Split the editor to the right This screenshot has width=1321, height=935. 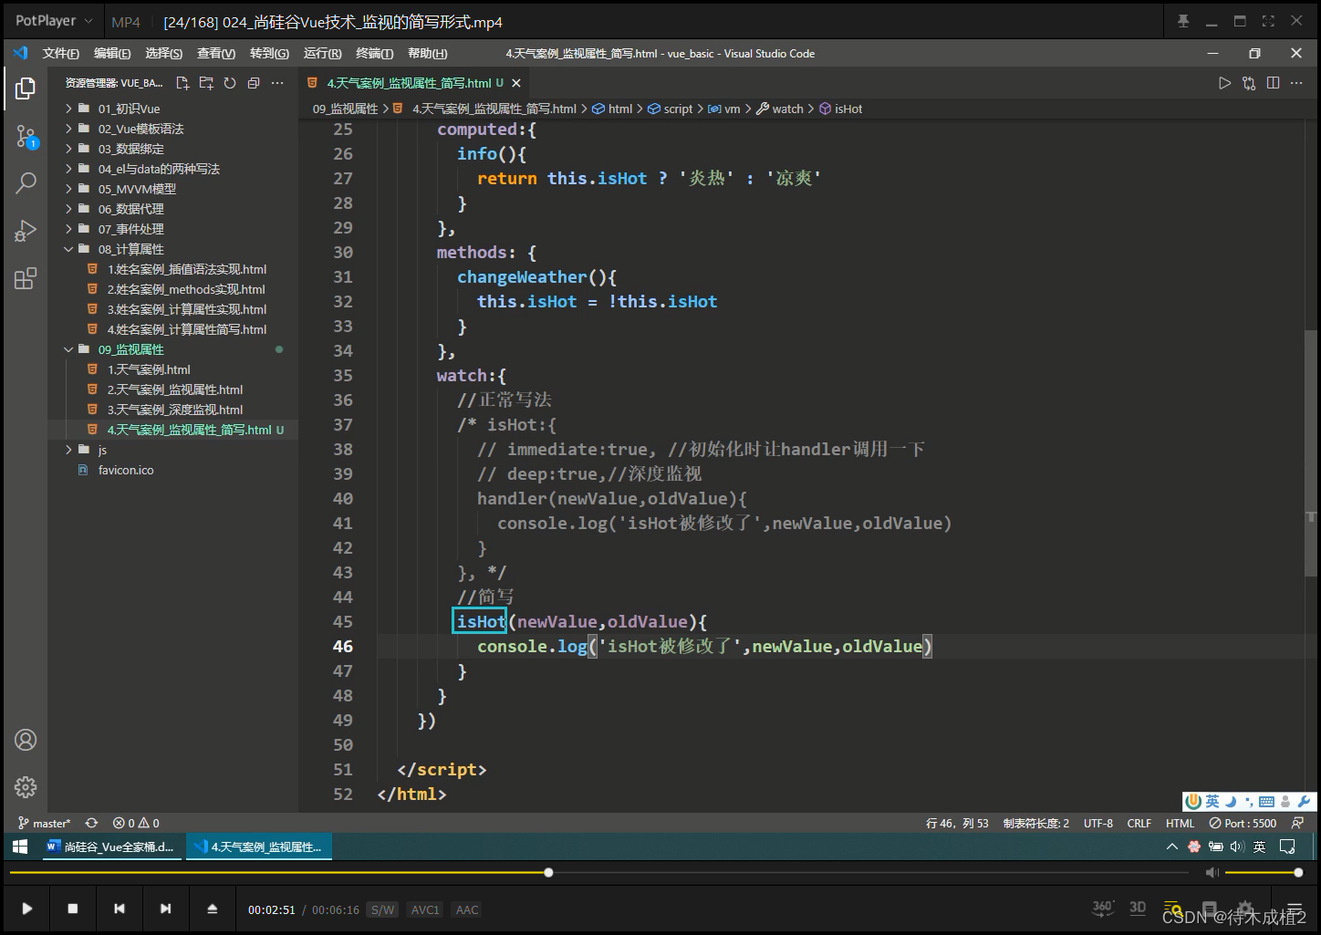click(1273, 83)
